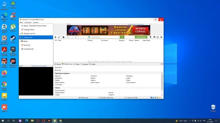The height and width of the screenshot is (123, 220).
Task: Click the green search magnifier button
Action: [x=122, y=37]
